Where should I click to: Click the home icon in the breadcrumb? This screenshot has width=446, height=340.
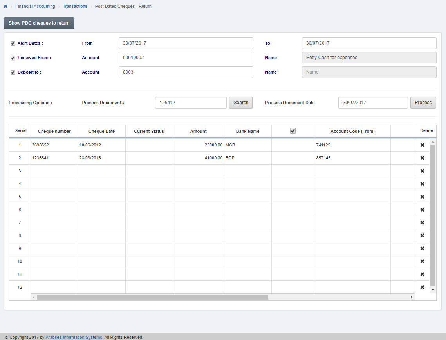[x=5, y=6]
